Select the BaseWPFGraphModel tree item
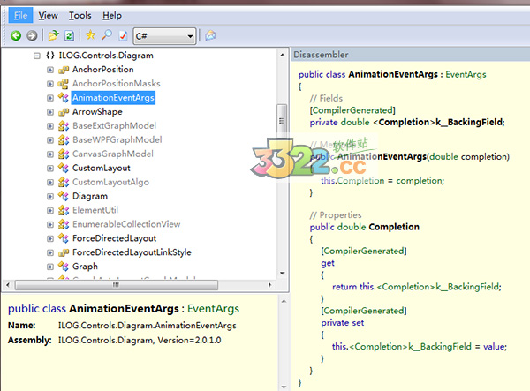The image size is (530, 391). (x=117, y=139)
